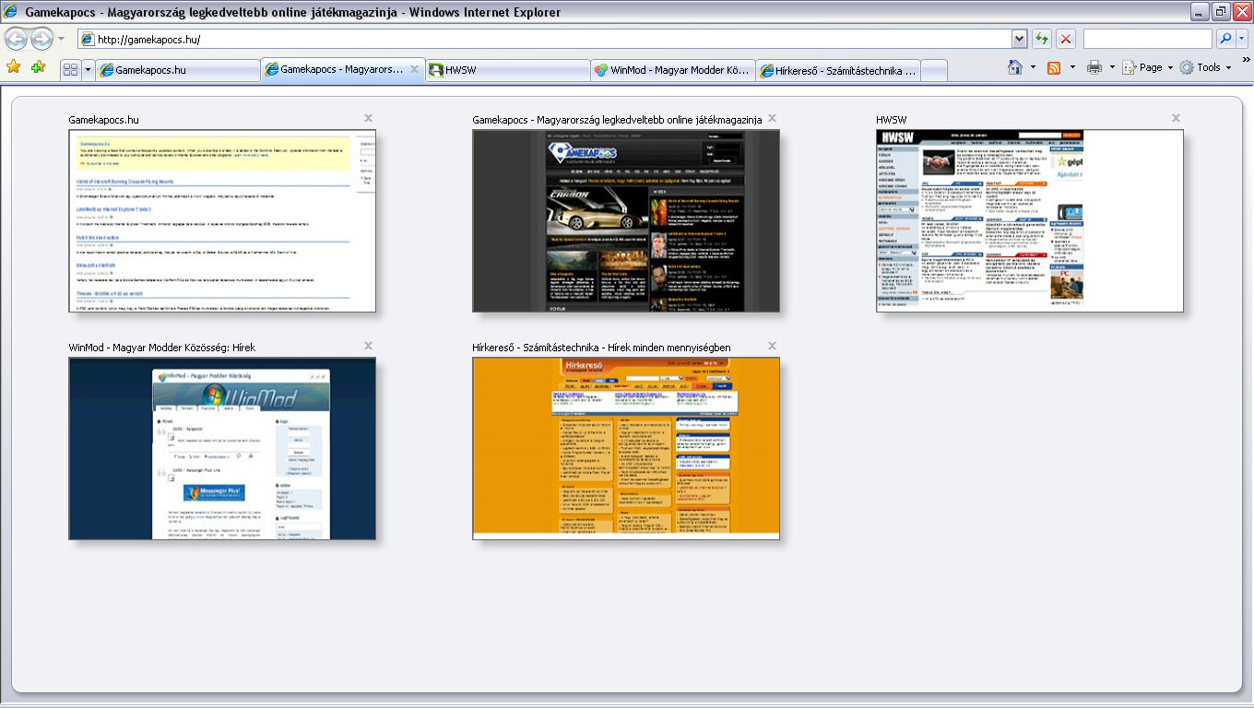Open a new blank tab
This screenshot has width=1254, height=708.
934,70
